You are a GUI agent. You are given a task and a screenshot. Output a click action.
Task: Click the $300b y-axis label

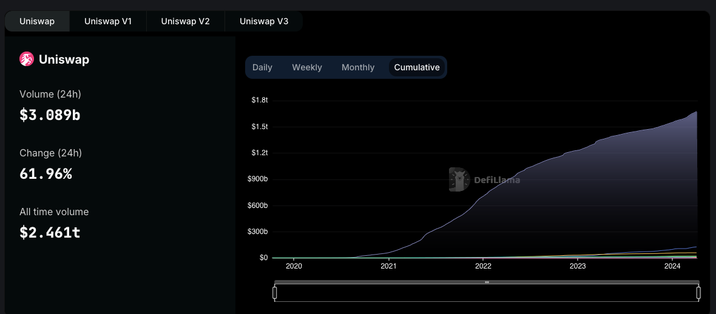click(258, 232)
